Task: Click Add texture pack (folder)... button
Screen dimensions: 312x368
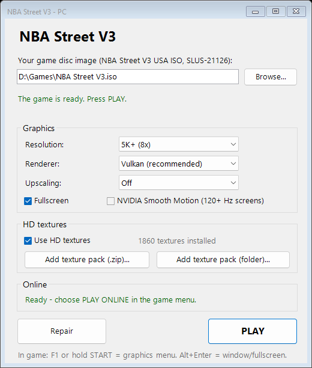Action: (223, 260)
